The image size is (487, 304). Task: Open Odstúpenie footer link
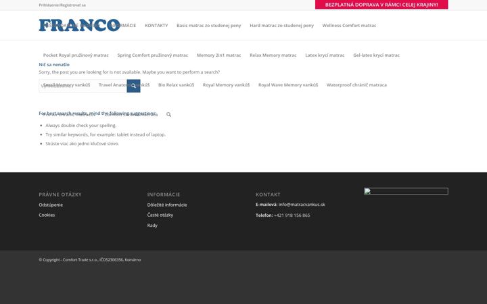pyautogui.click(x=51, y=205)
